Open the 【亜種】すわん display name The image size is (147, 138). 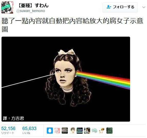coord(33,5)
